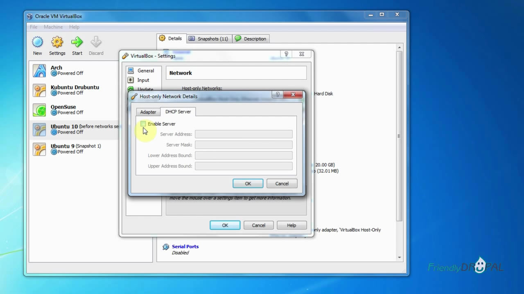524x294 pixels.
Task: Select the Ubuntu 9 machine icon
Action: pyautogui.click(x=40, y=149)
